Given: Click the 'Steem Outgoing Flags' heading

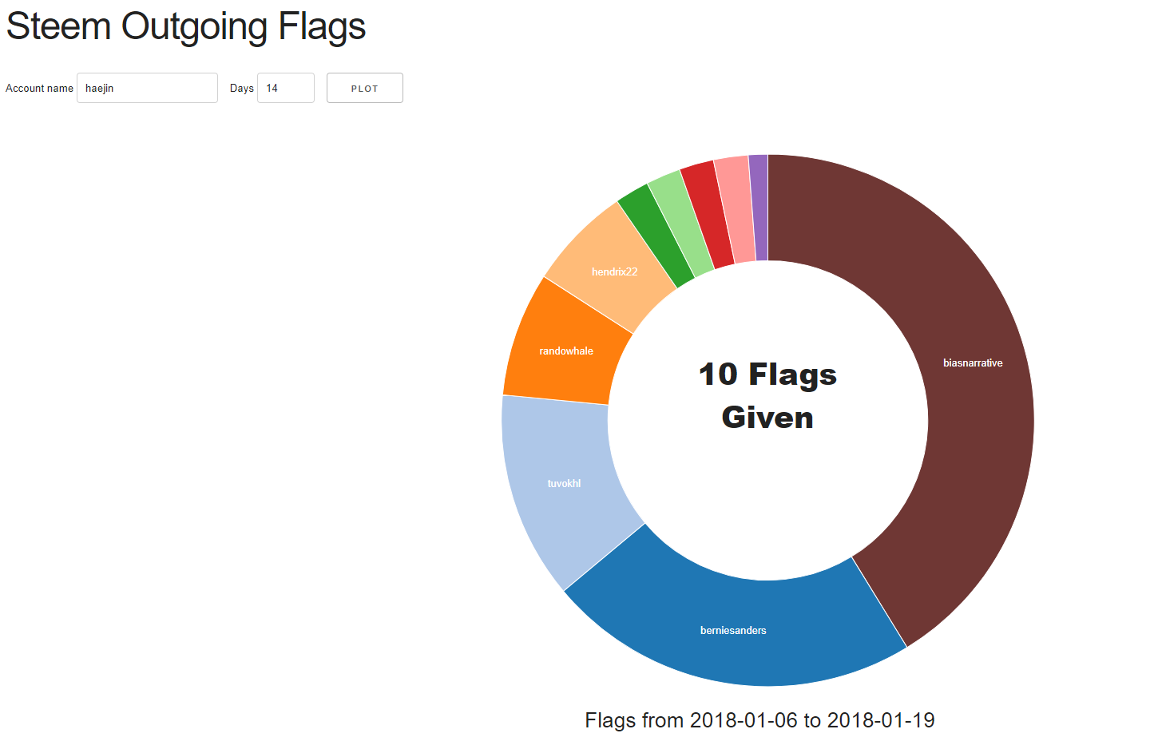Looking at the screenshot, I should [x=186, y=26].
